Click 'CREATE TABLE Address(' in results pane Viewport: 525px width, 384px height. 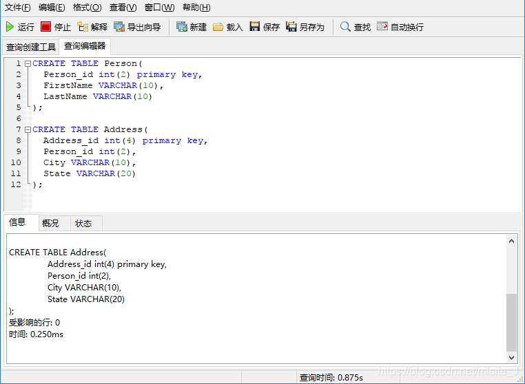(58, 253)
